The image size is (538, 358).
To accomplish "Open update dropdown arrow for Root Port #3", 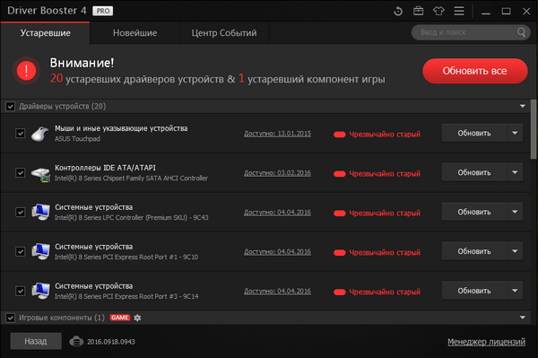I will [515, 291].
